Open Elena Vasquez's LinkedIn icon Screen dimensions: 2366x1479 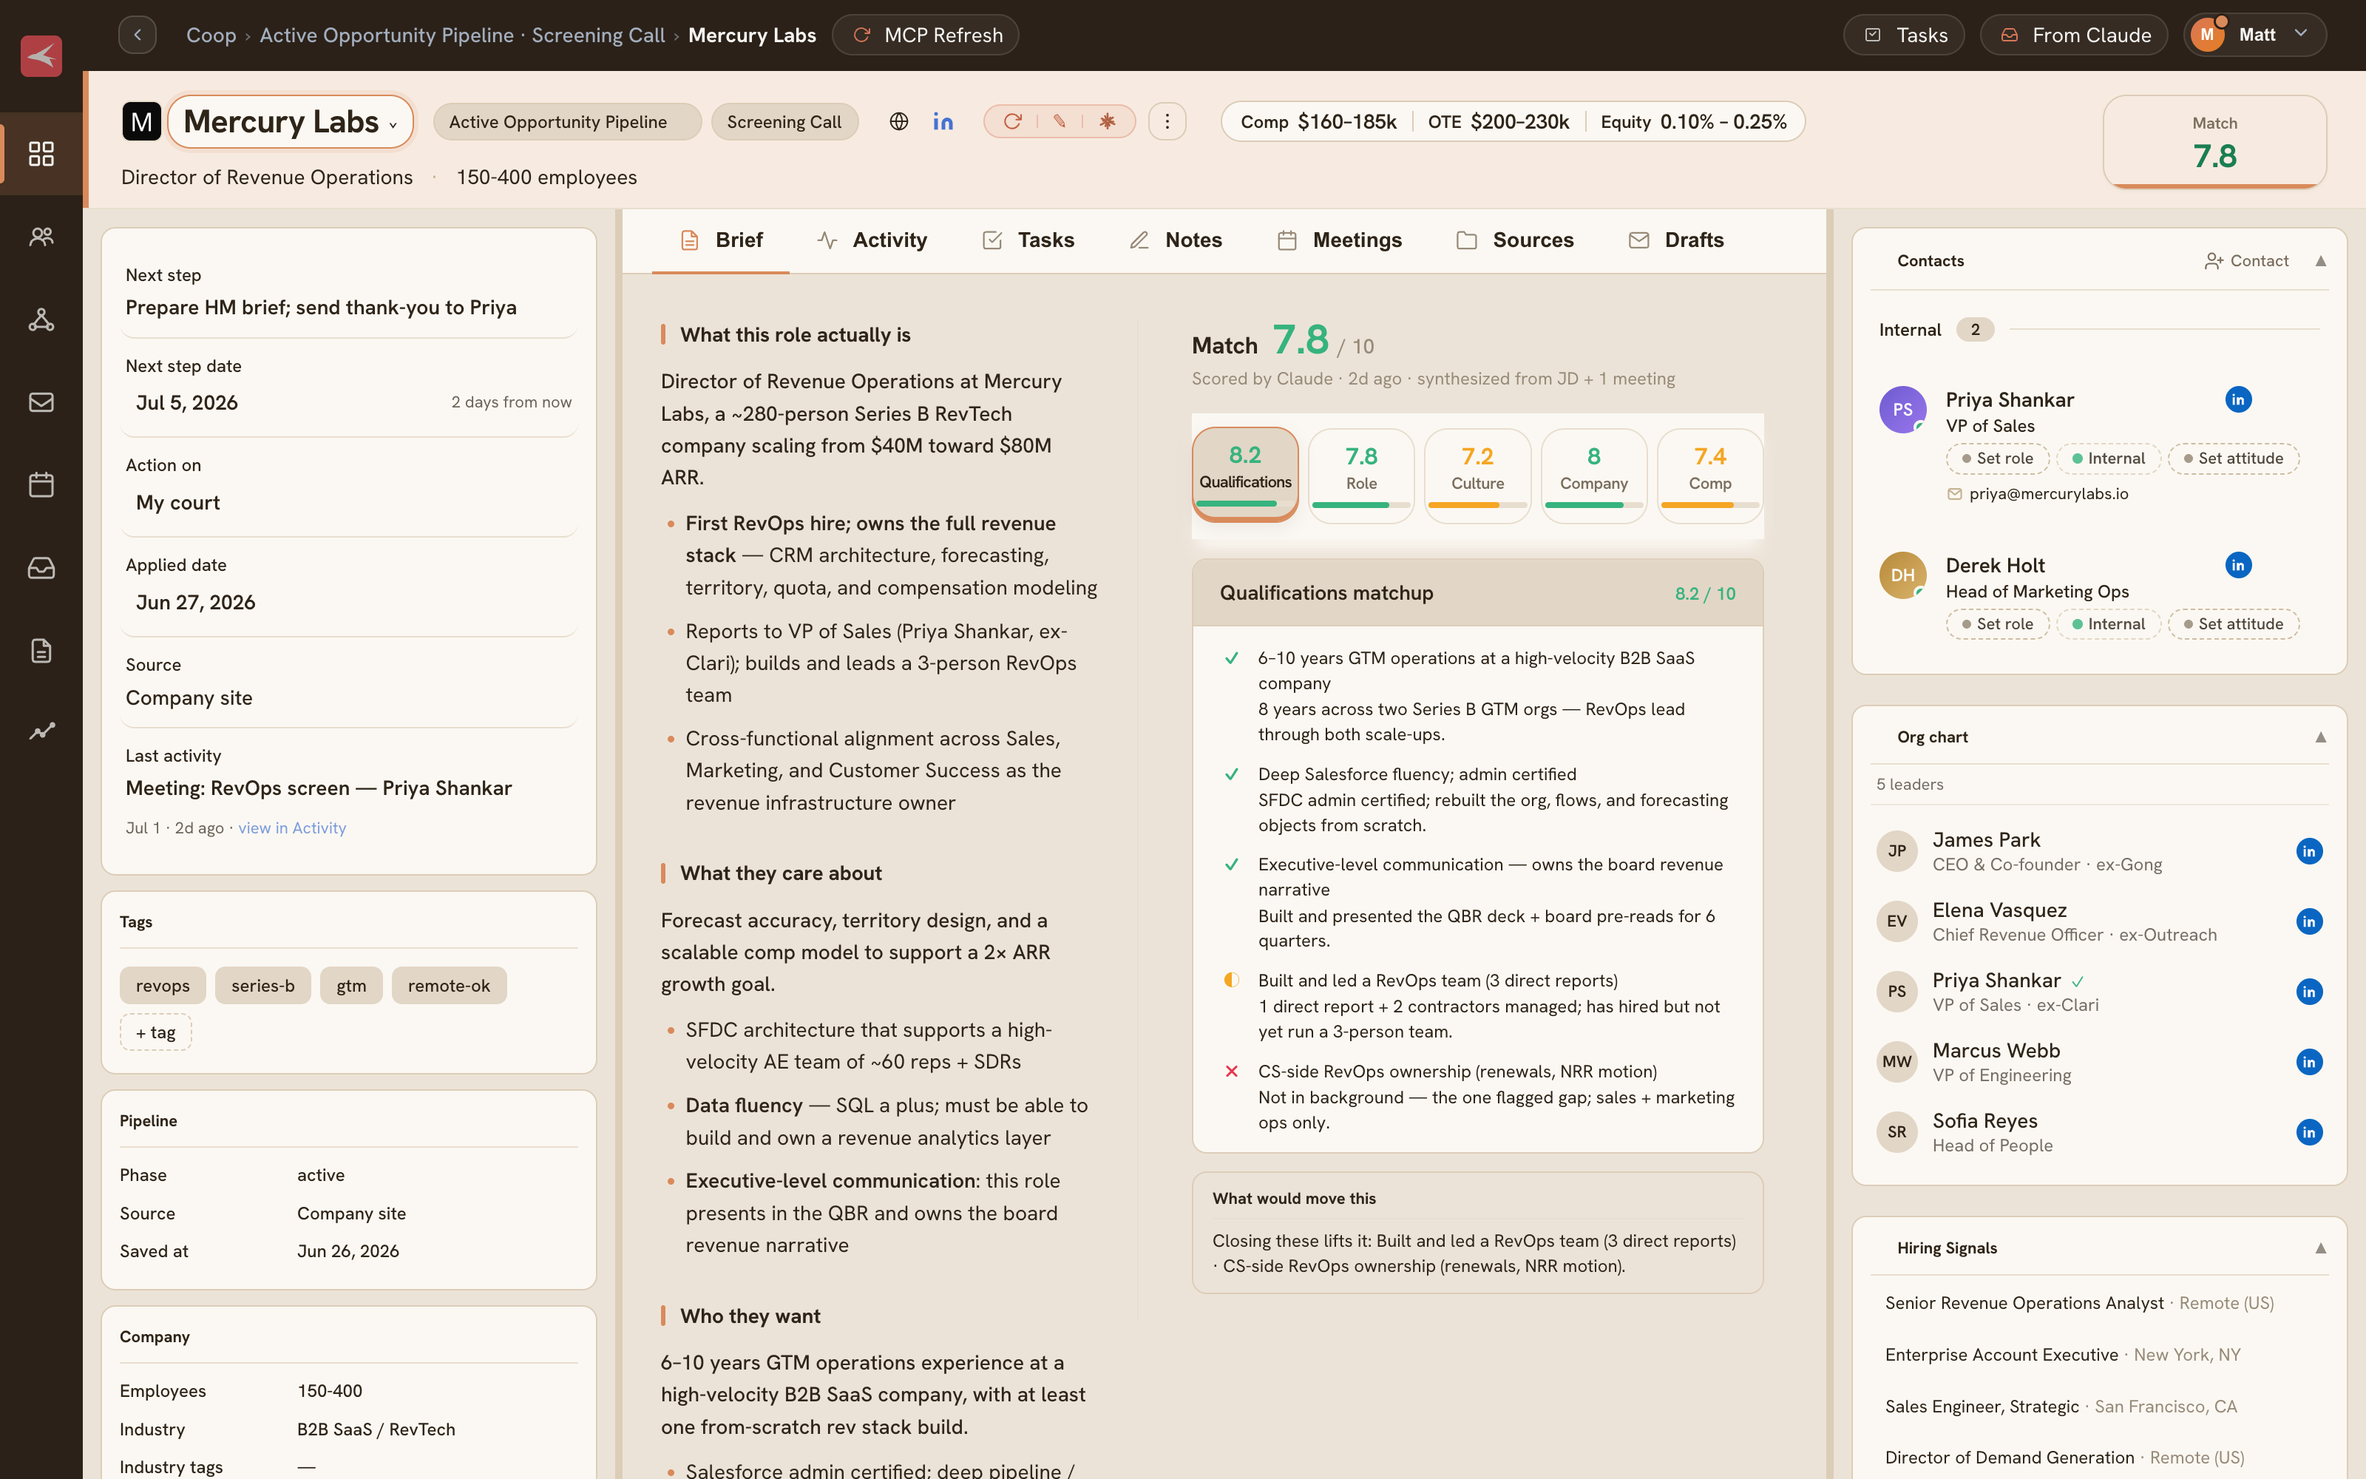point(2309,921)
